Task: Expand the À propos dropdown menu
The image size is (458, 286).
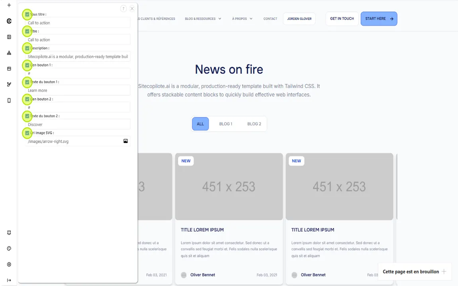Action: coord(242,19)
